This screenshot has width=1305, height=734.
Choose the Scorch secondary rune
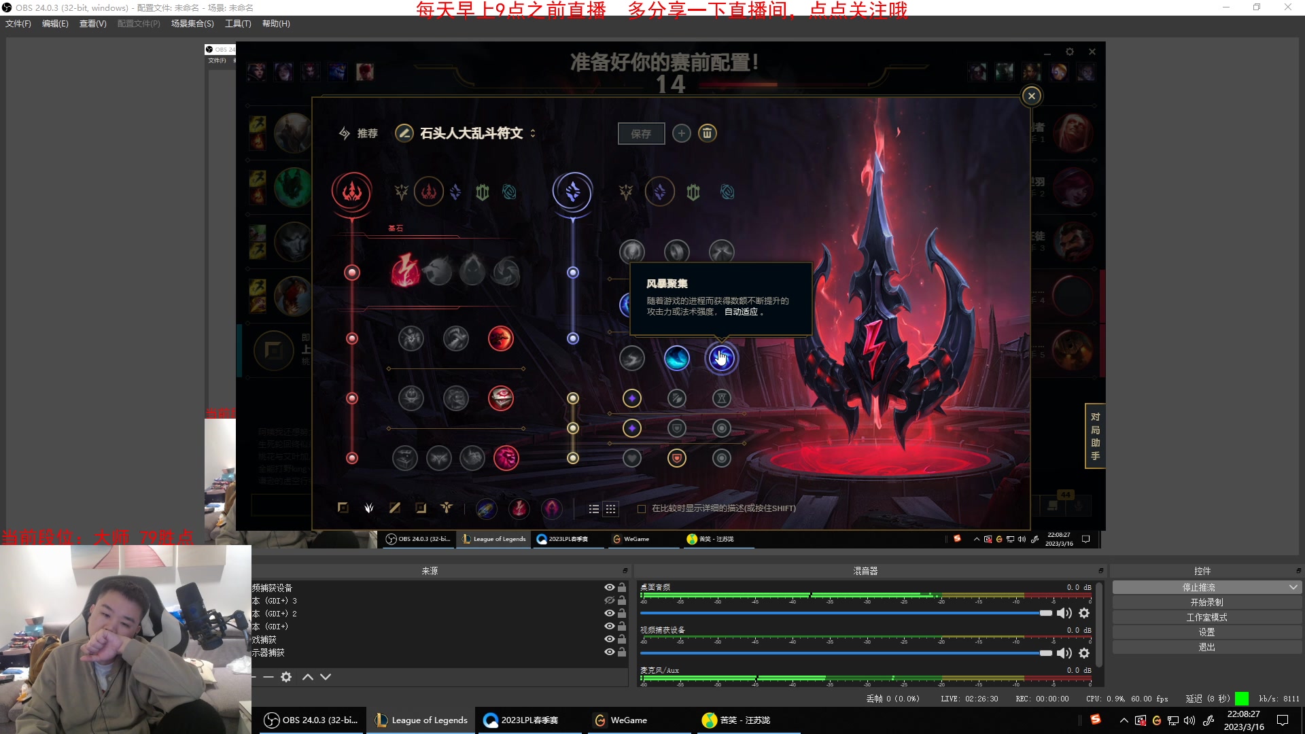click(632, 358)
